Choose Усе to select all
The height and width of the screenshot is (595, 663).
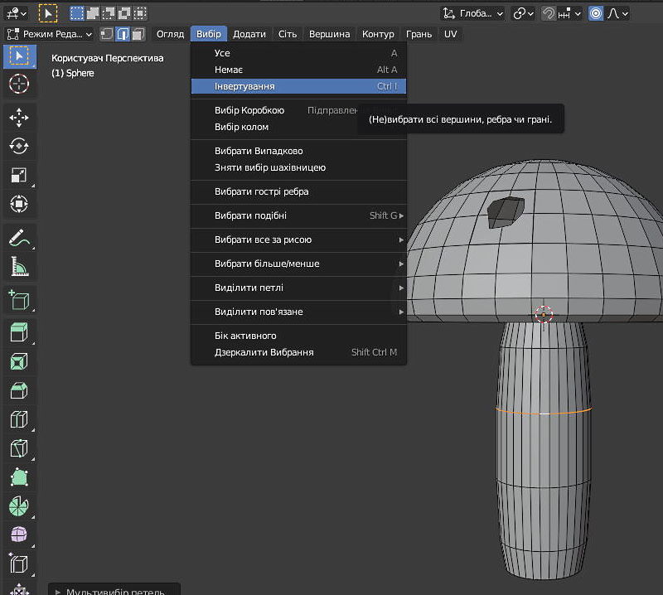(x=298, y=53)
